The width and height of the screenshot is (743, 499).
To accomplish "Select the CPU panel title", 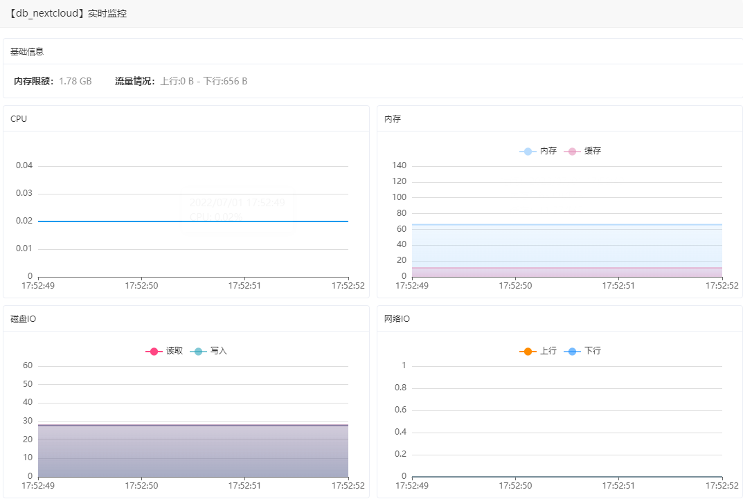I will (19, 119).
